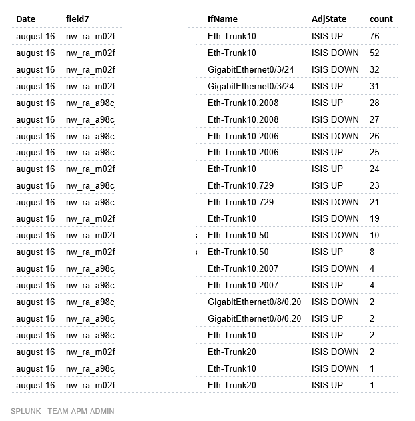Select the Eth-Trunk20 entry with ISIS UP
Viewport: 415px width, 421px height.
pyautogui.click(x=232, y=385)
